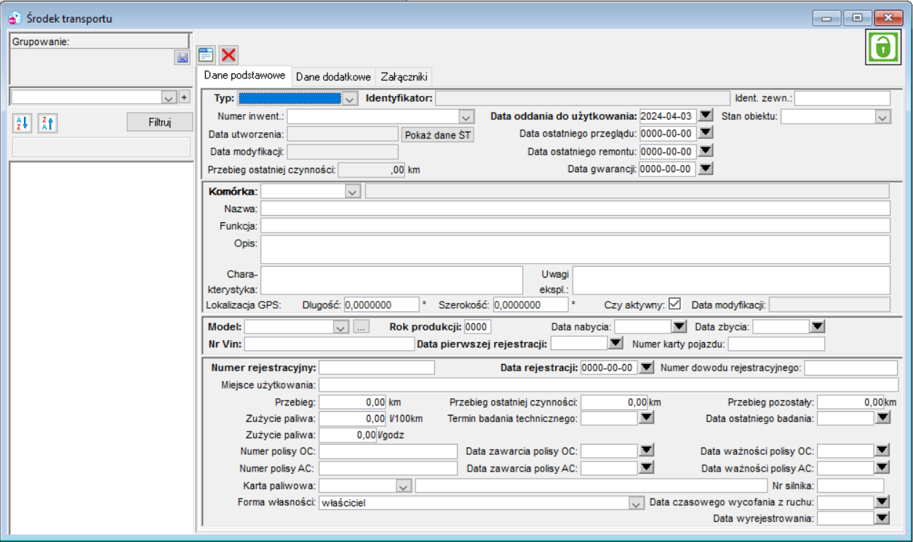Toggle the Czy aktywny checkbox
This screenshot has width=913, height=542.
(x=674, y=304)
